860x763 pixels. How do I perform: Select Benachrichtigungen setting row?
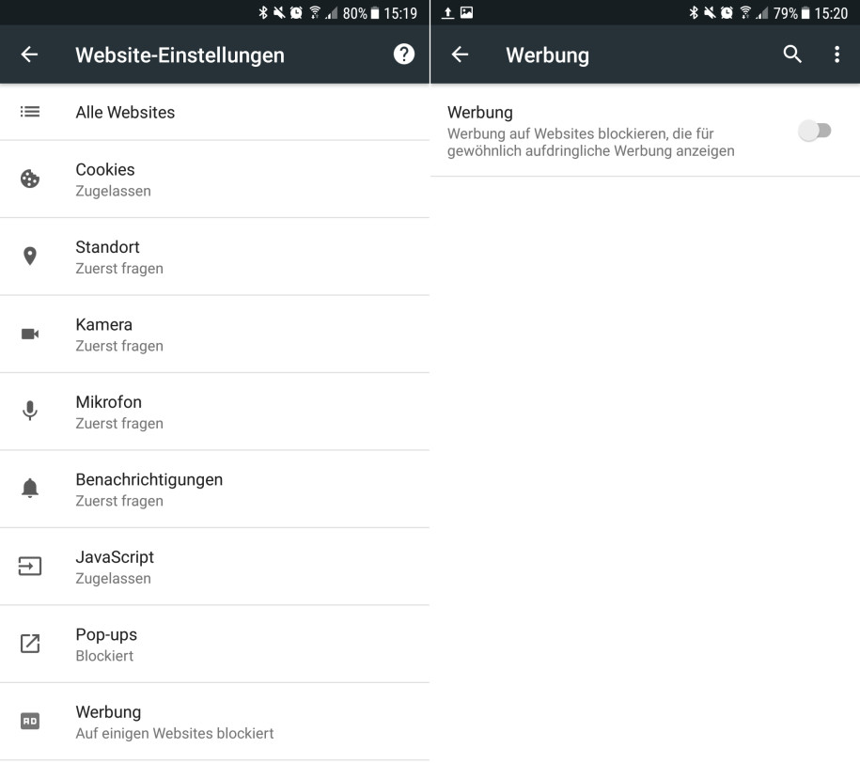click(214, 490)
